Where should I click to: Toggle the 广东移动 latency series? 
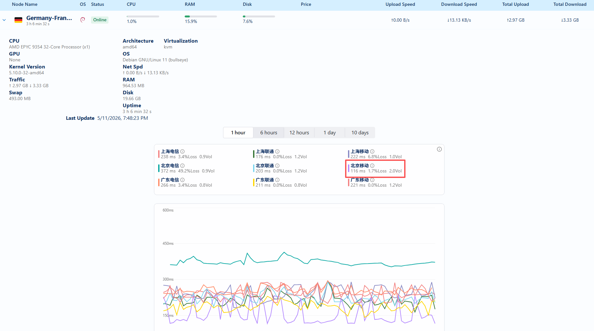coord(375,182)
